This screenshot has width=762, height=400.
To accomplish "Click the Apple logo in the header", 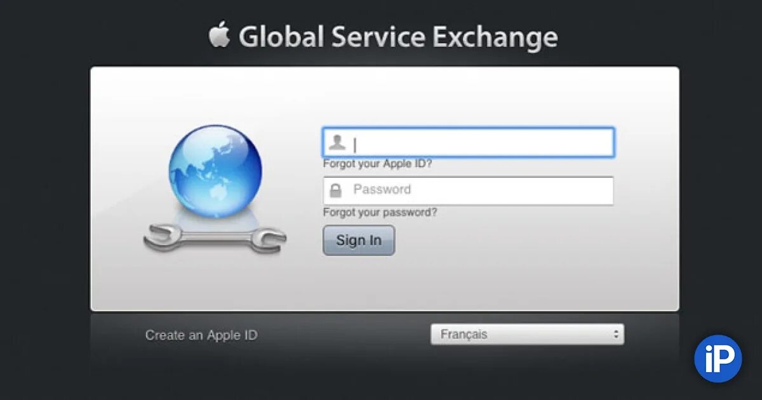I will click(219, 35).
